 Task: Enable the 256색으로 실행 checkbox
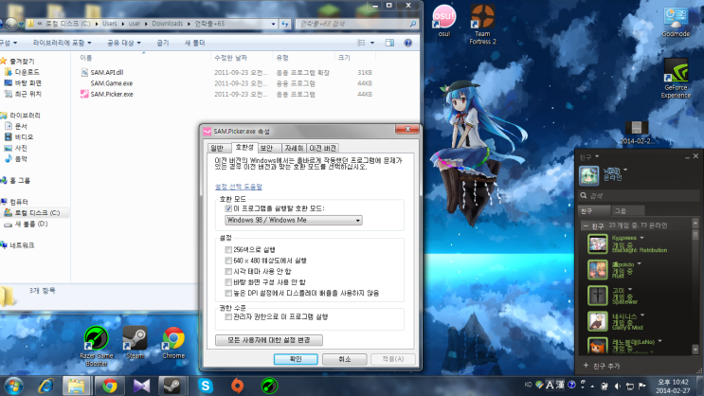[228, 250]
